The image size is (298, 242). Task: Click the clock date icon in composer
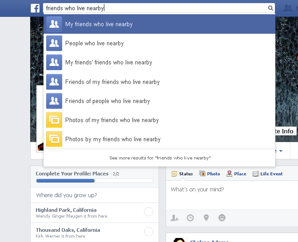pos(190,218)
